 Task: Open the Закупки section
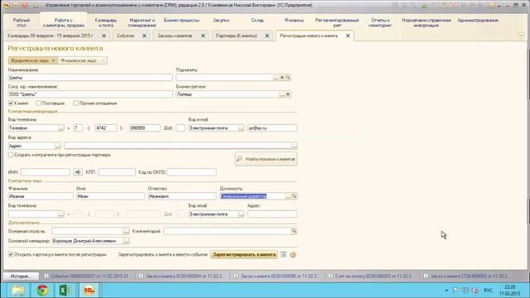point(221,20)
